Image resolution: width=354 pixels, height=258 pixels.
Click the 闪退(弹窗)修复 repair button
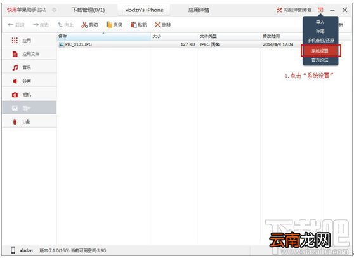pos(294,10)
